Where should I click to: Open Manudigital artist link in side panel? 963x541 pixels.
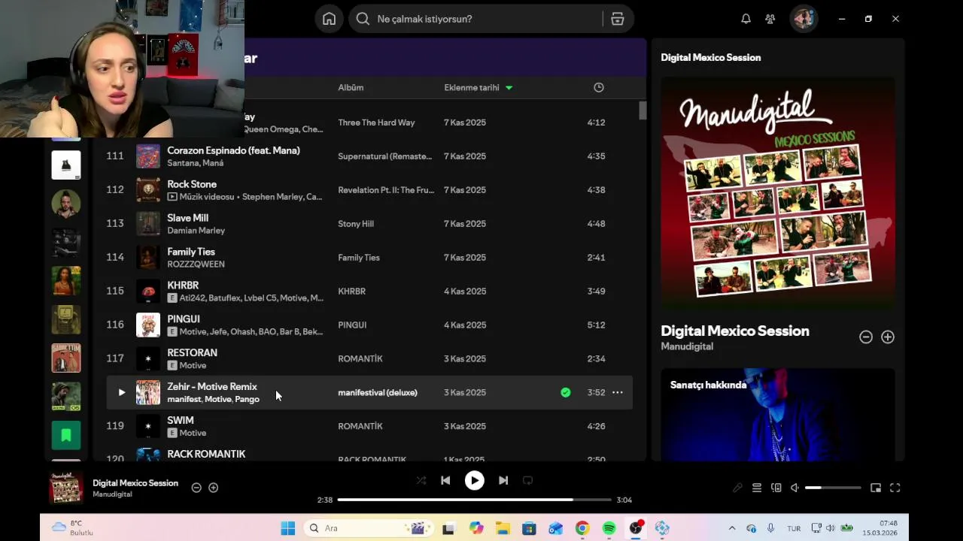tap(687, 346)
